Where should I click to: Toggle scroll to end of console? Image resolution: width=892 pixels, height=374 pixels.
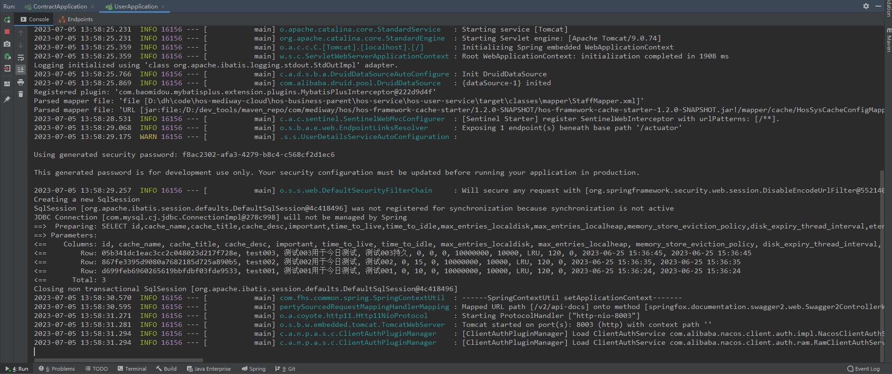click(x=21, y=69)
